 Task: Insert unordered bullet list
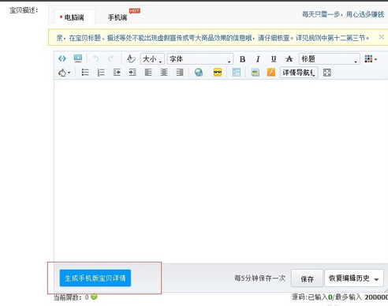click(85, 73)
